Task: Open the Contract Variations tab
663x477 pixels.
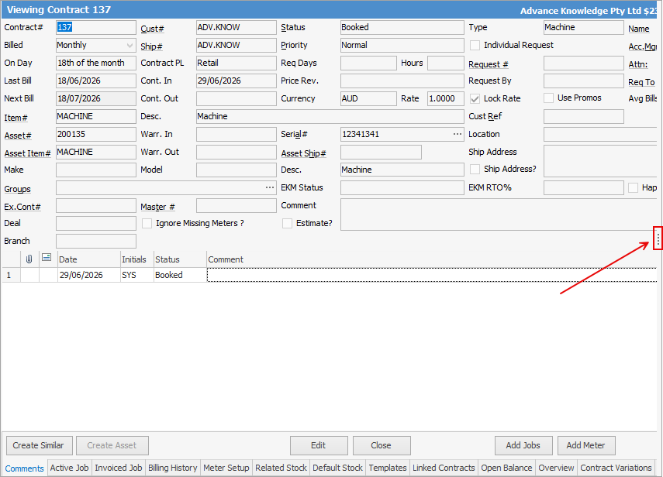Action: tap(616, 468)
